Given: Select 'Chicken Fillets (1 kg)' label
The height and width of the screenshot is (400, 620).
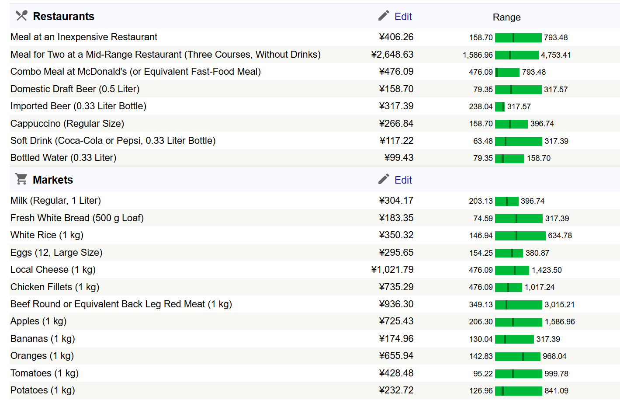Looking at the screenshot, I should click(x=55, y=287).
